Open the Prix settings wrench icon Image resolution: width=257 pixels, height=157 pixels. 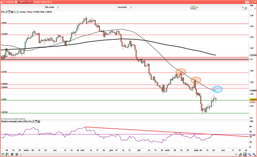(x=6, y=12)
